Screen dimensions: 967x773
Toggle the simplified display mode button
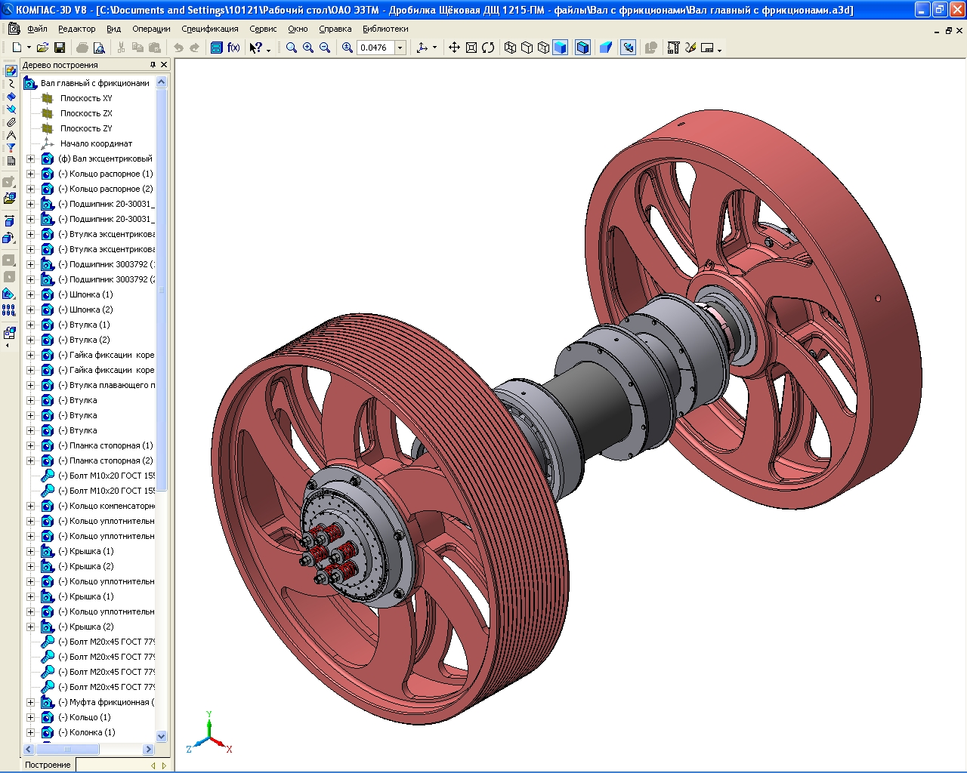[x=628, y=48]
